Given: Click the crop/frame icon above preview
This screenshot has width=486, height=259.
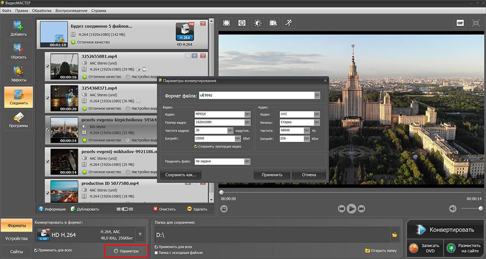Looking at the screenshot, I should point(226,23).
